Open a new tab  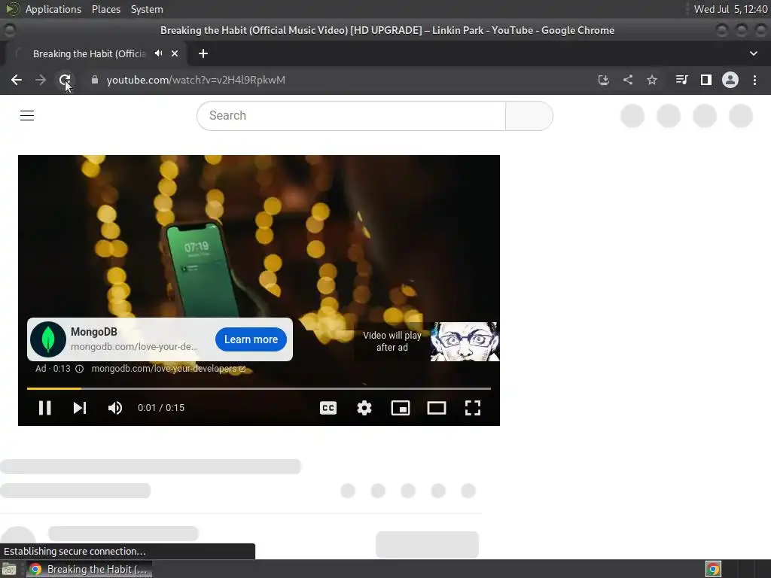203,53
